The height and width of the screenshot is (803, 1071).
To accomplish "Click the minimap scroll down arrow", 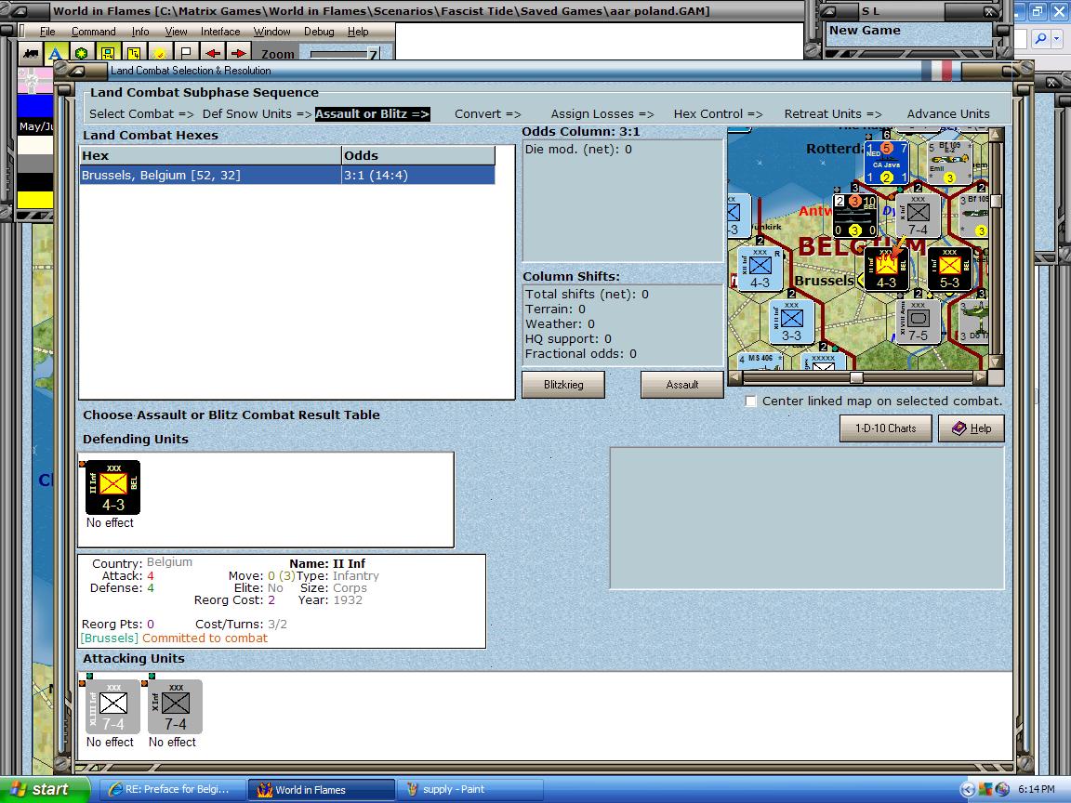I will pyautogui.click(x=996, y=362).
